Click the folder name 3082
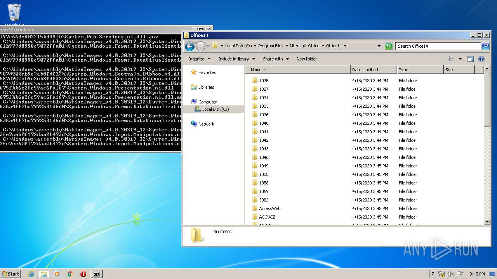The image size is (497, 279). [264, 200]
